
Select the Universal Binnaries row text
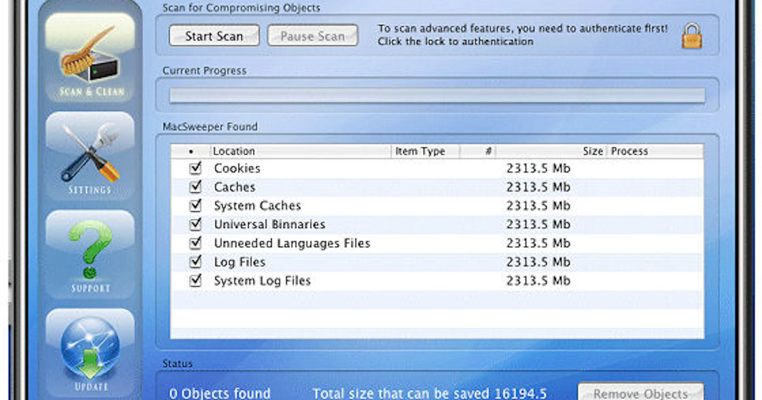tap(270, 224)
